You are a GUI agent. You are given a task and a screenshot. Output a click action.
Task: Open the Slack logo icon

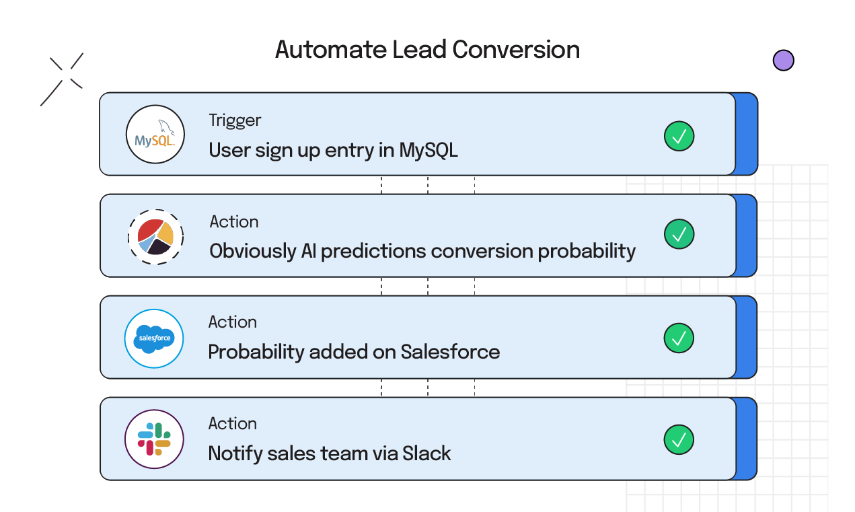pos(154,439)
